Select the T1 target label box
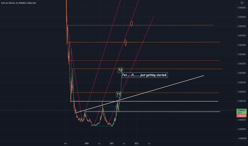Viewport: 248px width, 146px height. point(118,95)
